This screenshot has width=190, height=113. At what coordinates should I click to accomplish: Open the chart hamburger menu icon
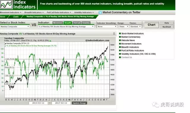(x=114, y=34)
